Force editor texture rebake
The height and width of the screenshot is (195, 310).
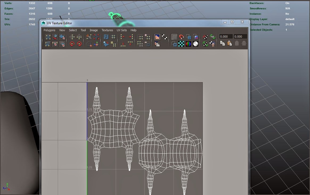[x=205, y=44]
